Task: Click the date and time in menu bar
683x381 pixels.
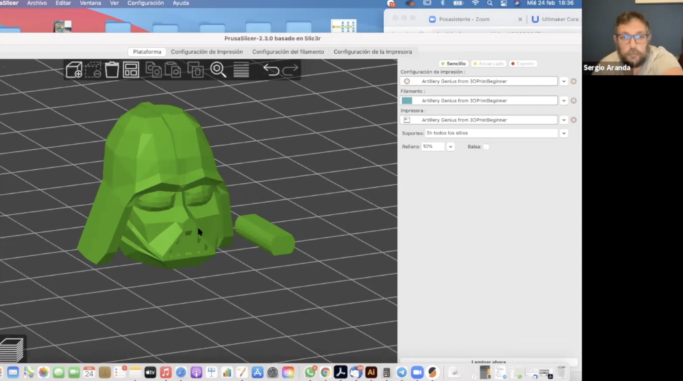Action: coord(550,3)
